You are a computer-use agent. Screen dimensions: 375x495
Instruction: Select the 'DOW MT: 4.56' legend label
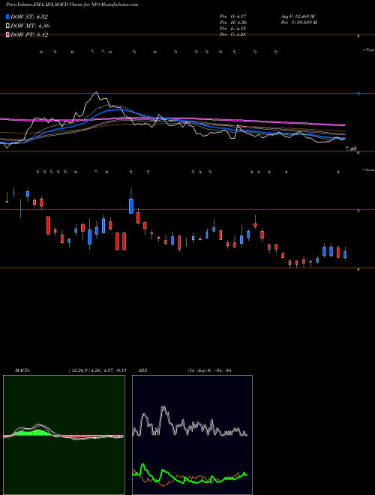[x=30, y=26]
